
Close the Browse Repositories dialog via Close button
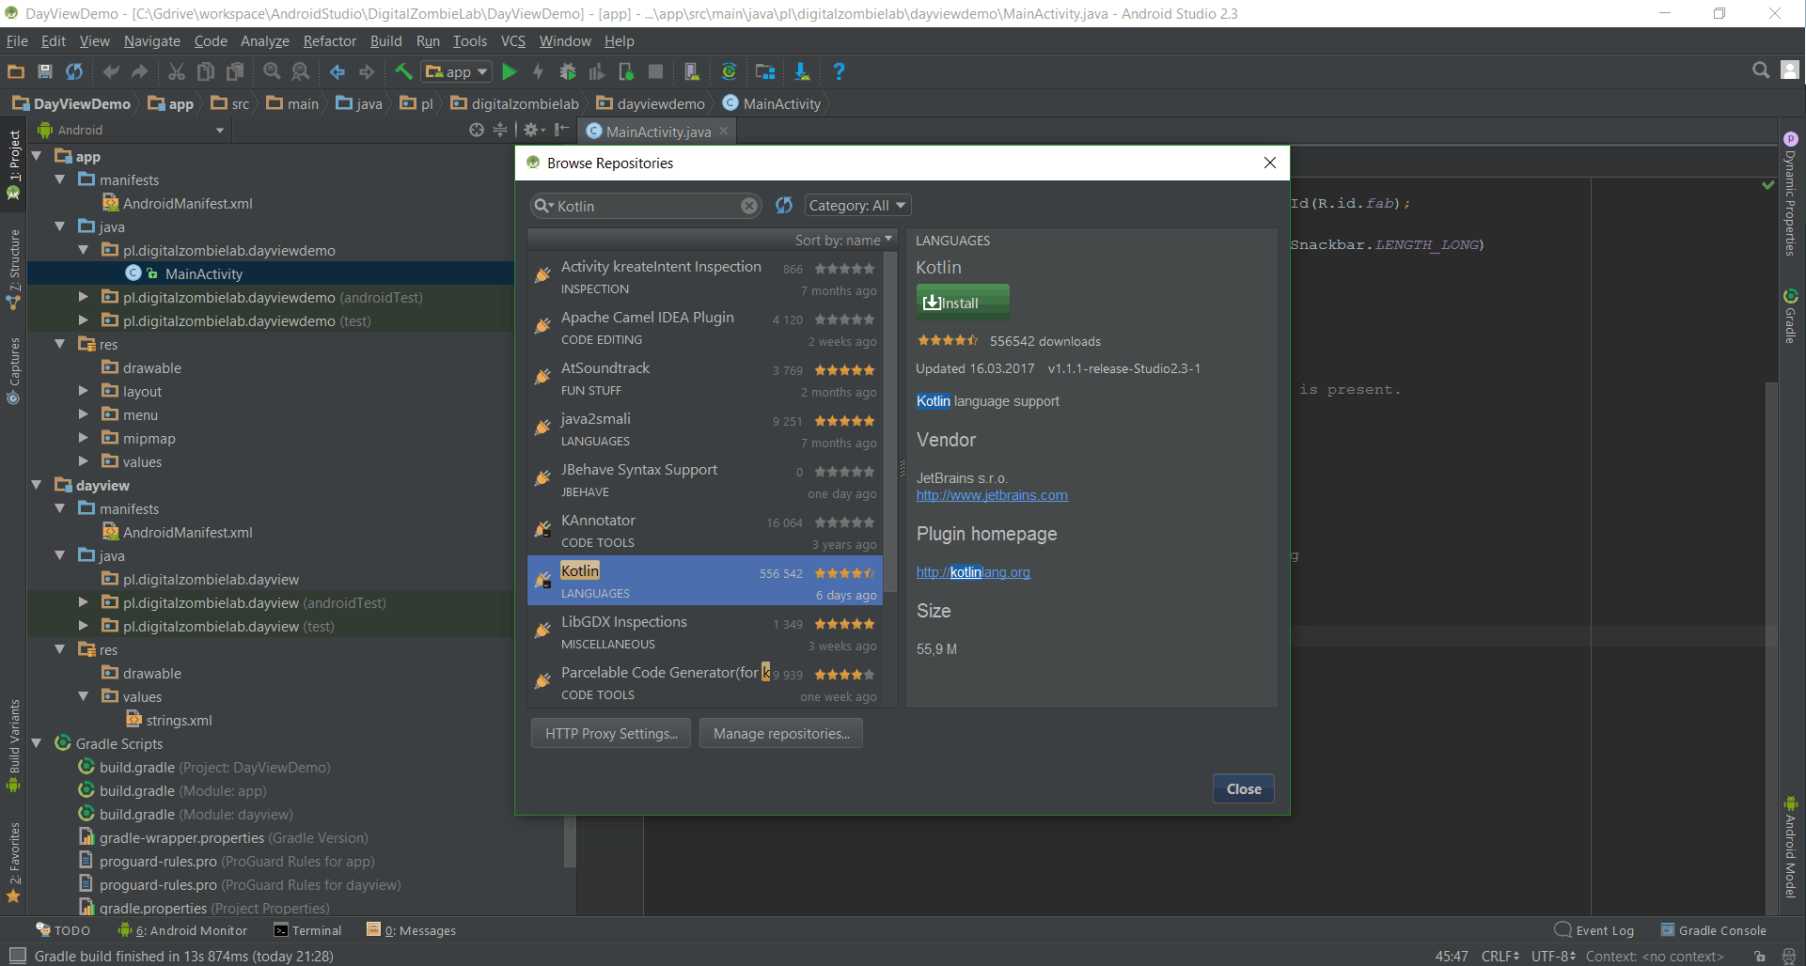point(1244,788)
